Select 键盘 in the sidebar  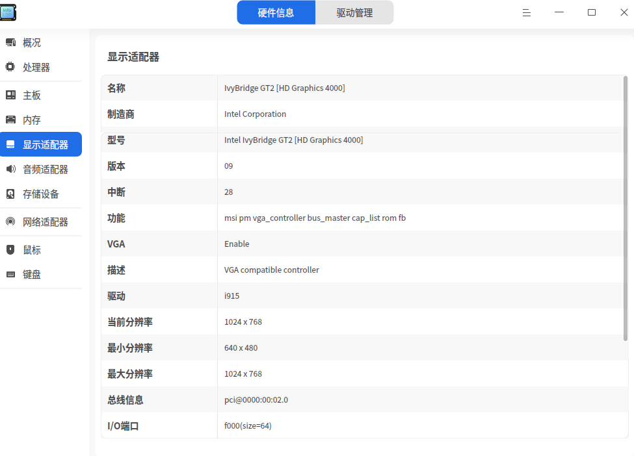tap(41, 275)
